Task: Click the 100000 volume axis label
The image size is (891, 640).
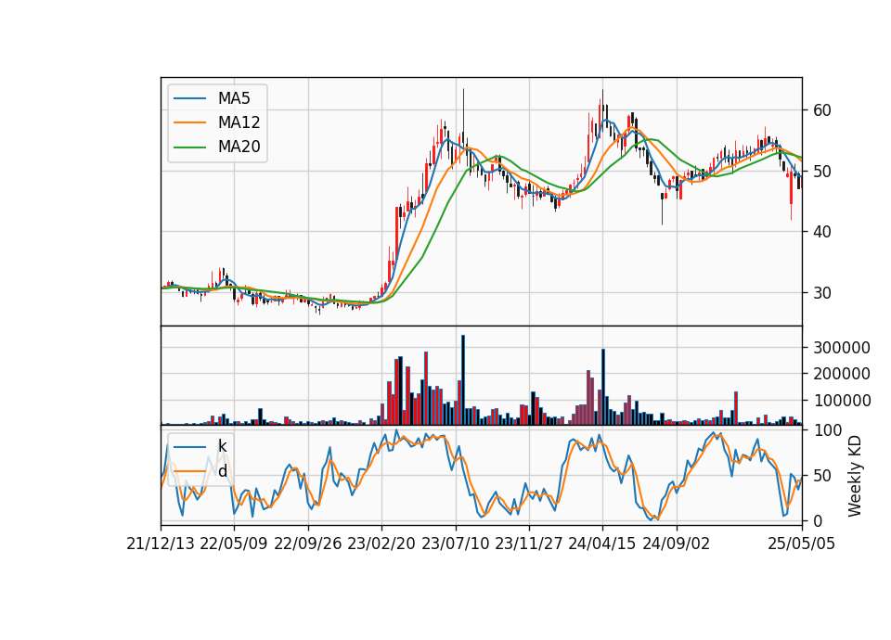Action: point(842,401)
